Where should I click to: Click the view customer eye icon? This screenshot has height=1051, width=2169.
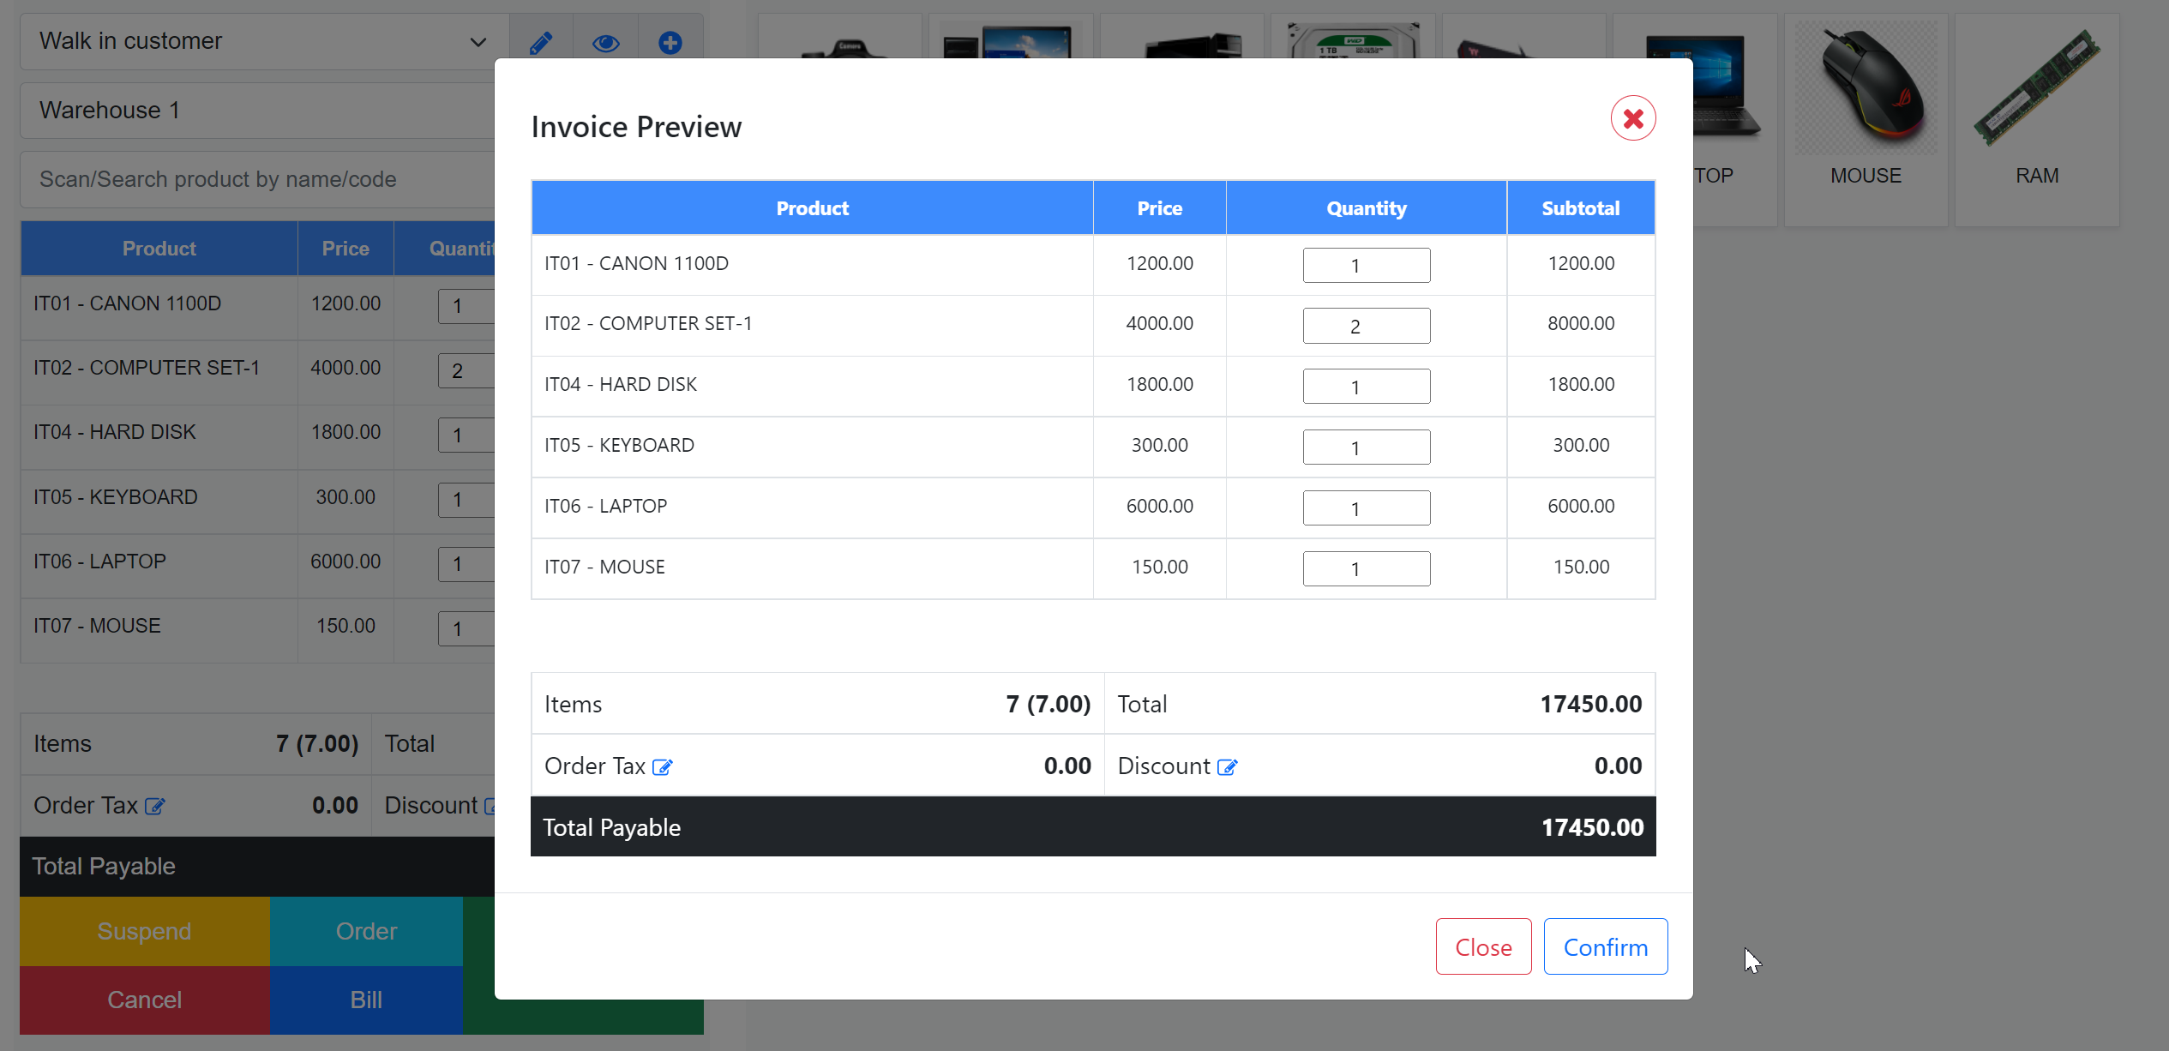click(x=605, y=41)
